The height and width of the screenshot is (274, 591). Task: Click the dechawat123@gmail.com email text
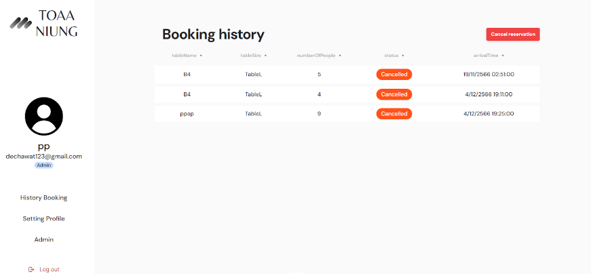[43, 156]
